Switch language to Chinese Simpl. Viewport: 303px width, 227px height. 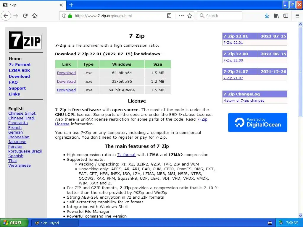(x=22, y=113)
